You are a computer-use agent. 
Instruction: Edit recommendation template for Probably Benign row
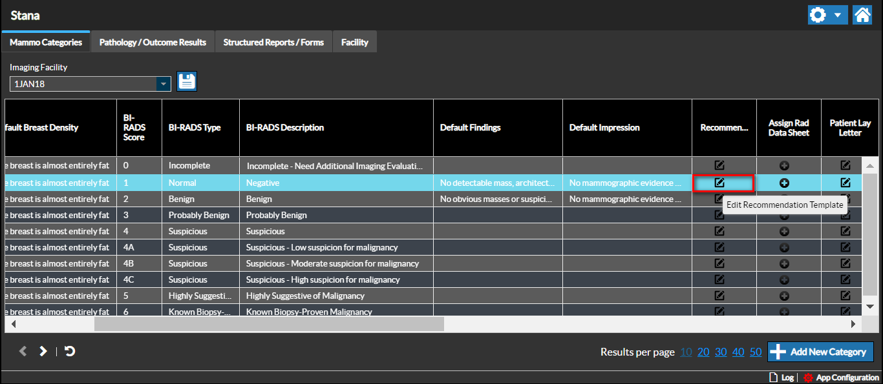pyautogui.click(x=719, y=215)
